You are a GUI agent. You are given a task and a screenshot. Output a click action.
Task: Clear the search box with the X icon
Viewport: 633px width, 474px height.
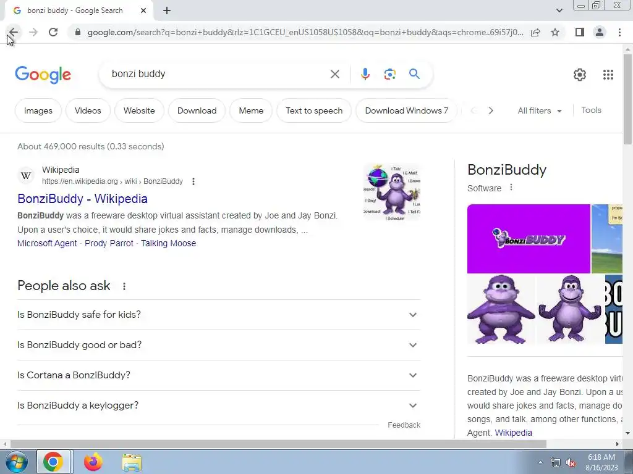click(334, 74)
